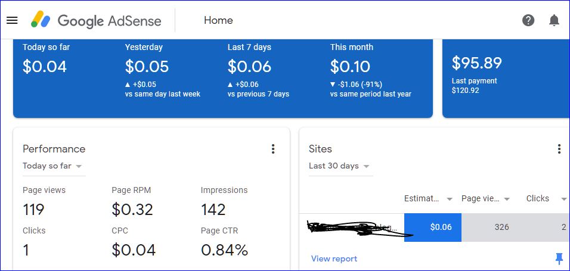Click the Clicks value 1 in Performance
This screenshot has height=271, width=570.
26,250
